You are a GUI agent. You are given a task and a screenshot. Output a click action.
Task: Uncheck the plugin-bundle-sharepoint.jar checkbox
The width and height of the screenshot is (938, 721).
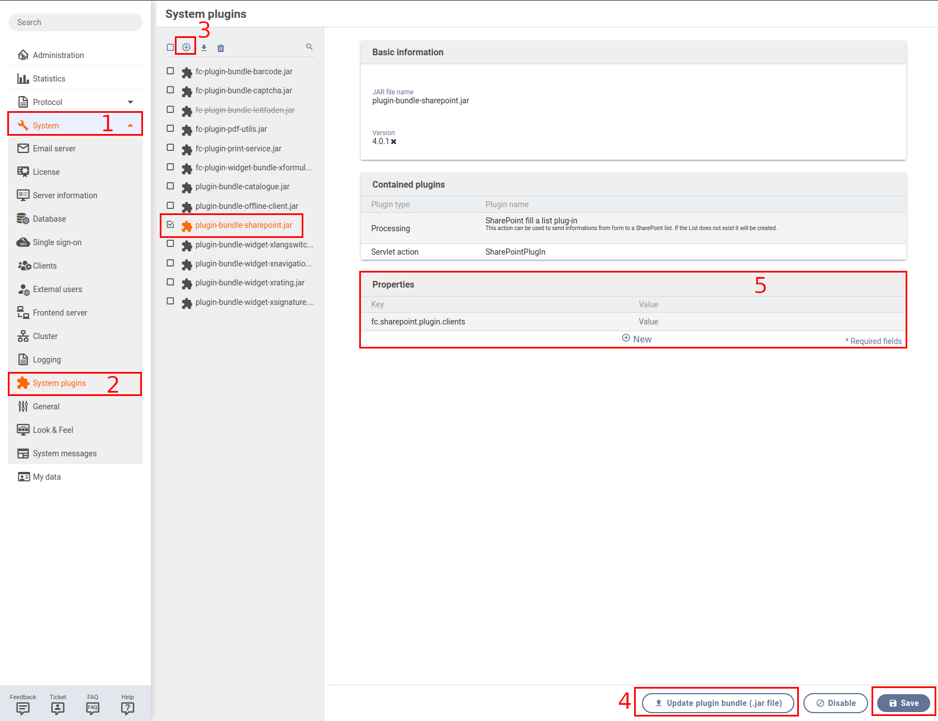(170, 225)
